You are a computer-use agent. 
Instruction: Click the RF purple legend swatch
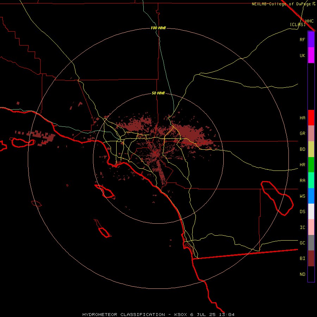pyautogui.click(x=311, y=39)
